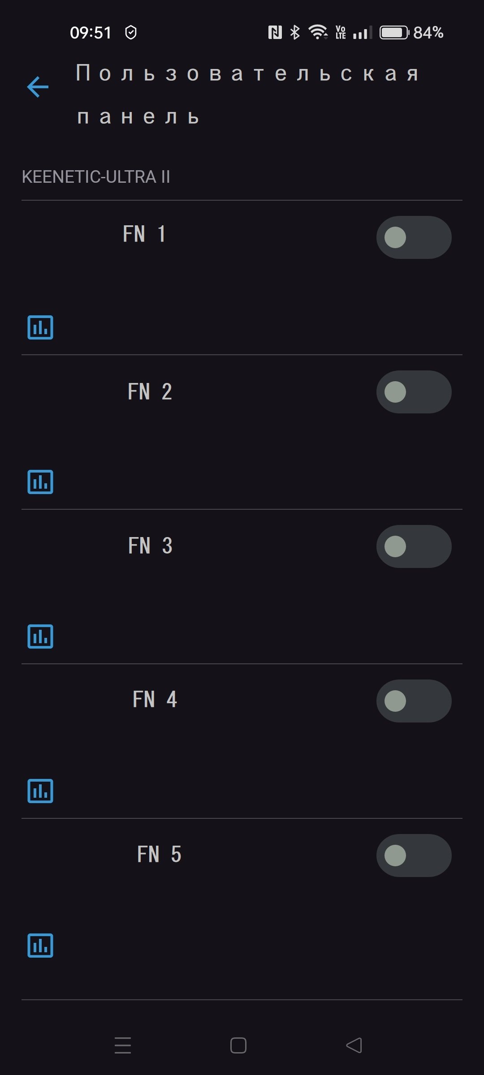This screenshot has width=484, height=1075.
Task: Switch on the FN 5 toggle
Action: click(x=414, y=856)
